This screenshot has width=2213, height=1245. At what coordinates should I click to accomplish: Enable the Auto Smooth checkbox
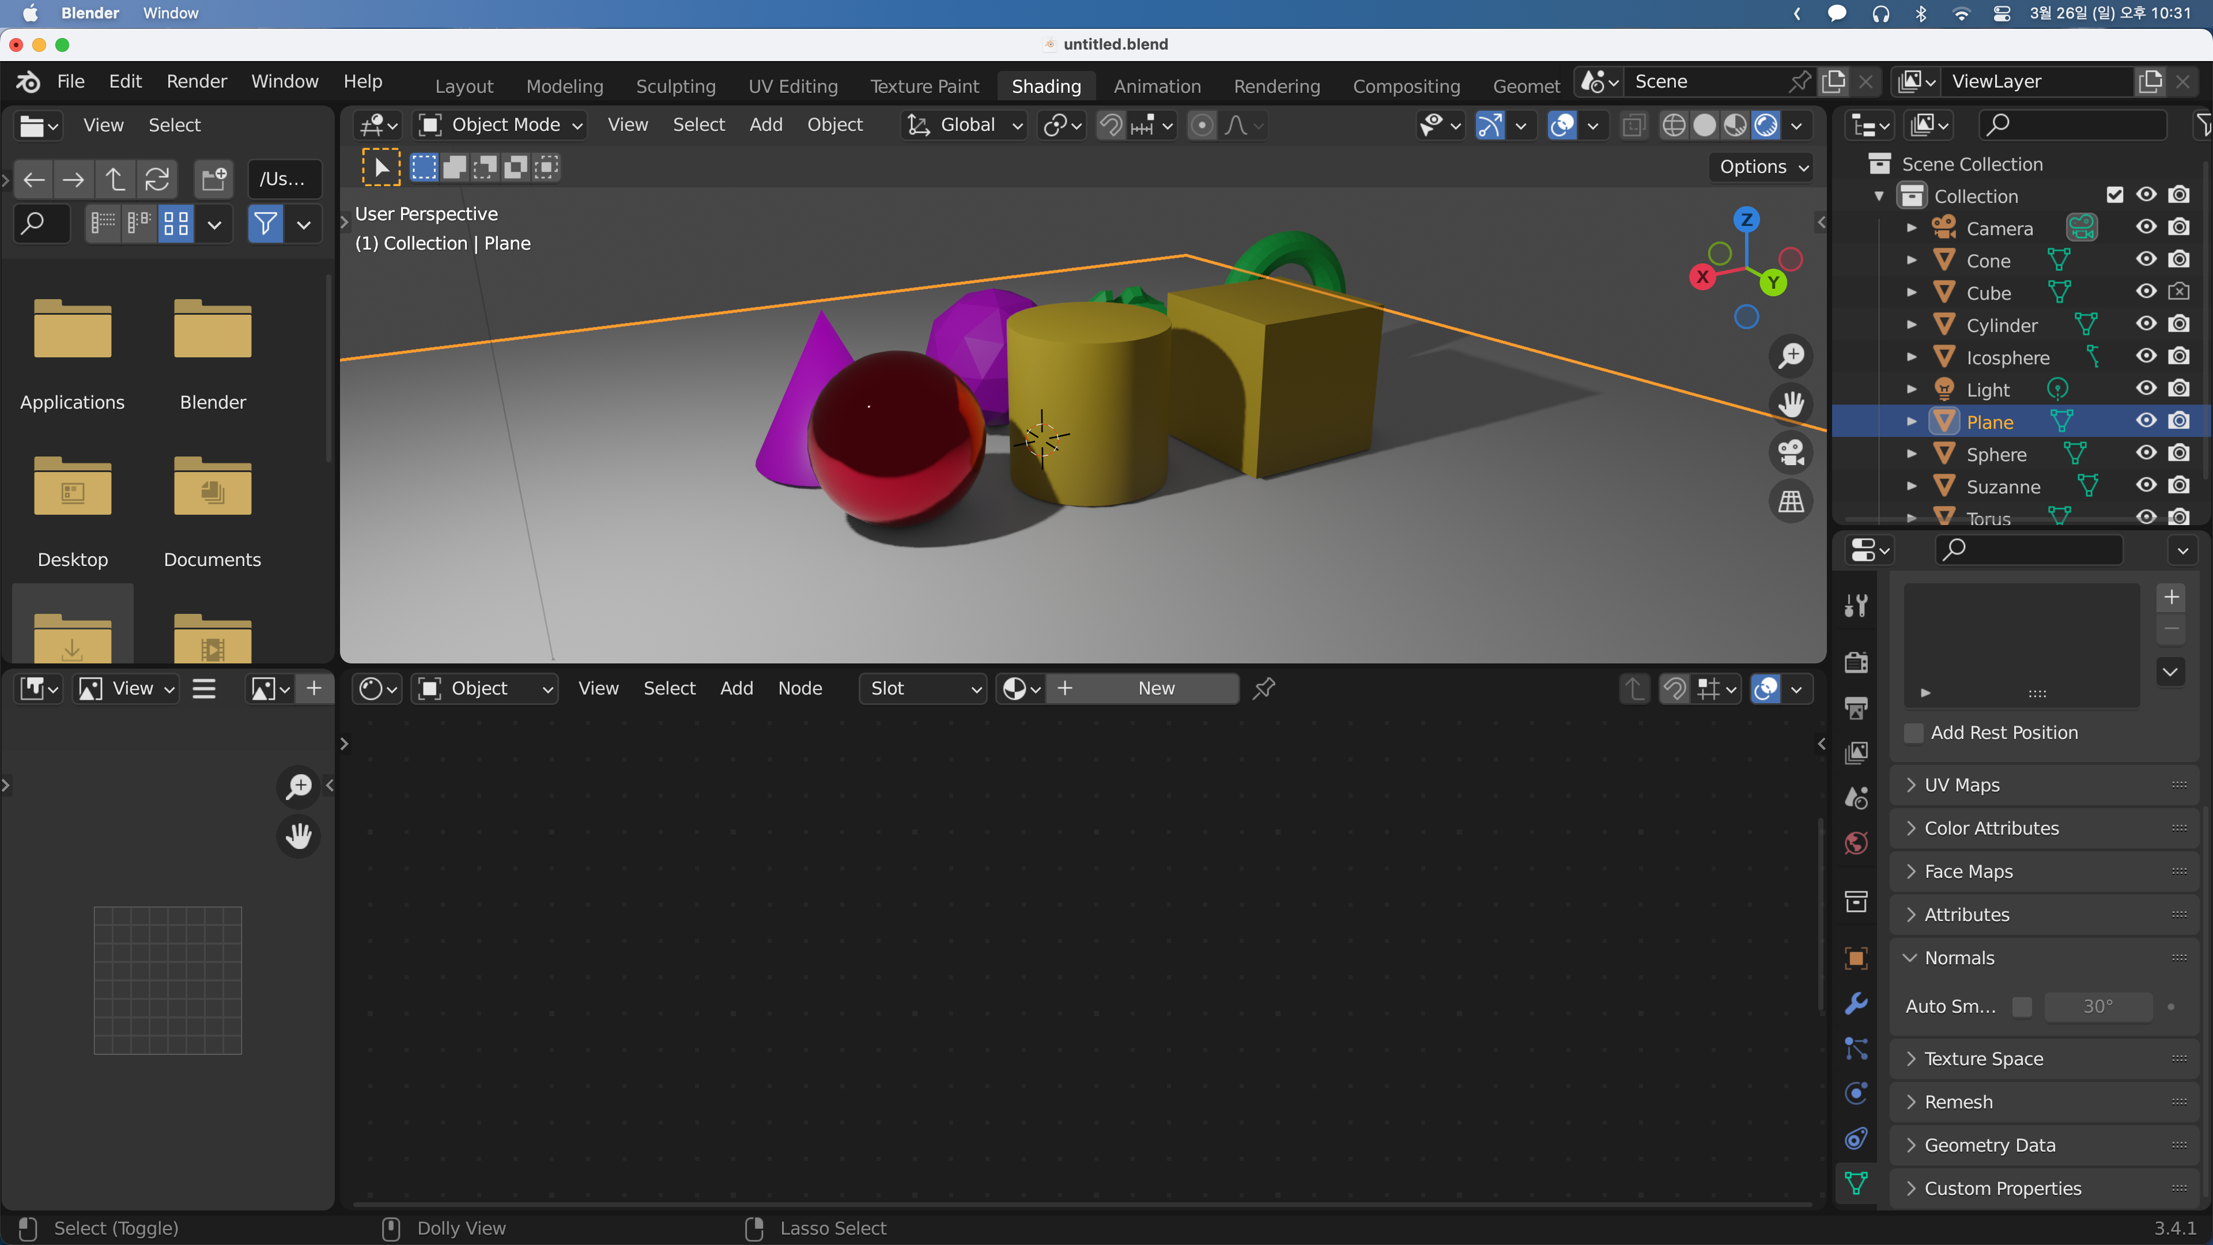pos(2022,1006)
